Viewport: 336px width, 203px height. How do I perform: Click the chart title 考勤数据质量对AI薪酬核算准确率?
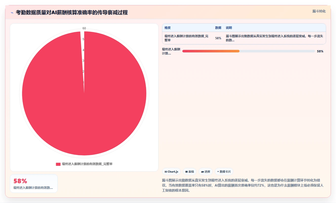72,12
